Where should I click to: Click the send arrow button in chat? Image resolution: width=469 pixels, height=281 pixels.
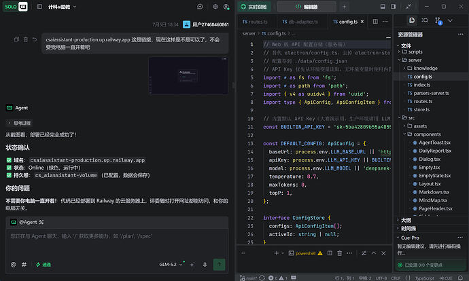(219, 264)
